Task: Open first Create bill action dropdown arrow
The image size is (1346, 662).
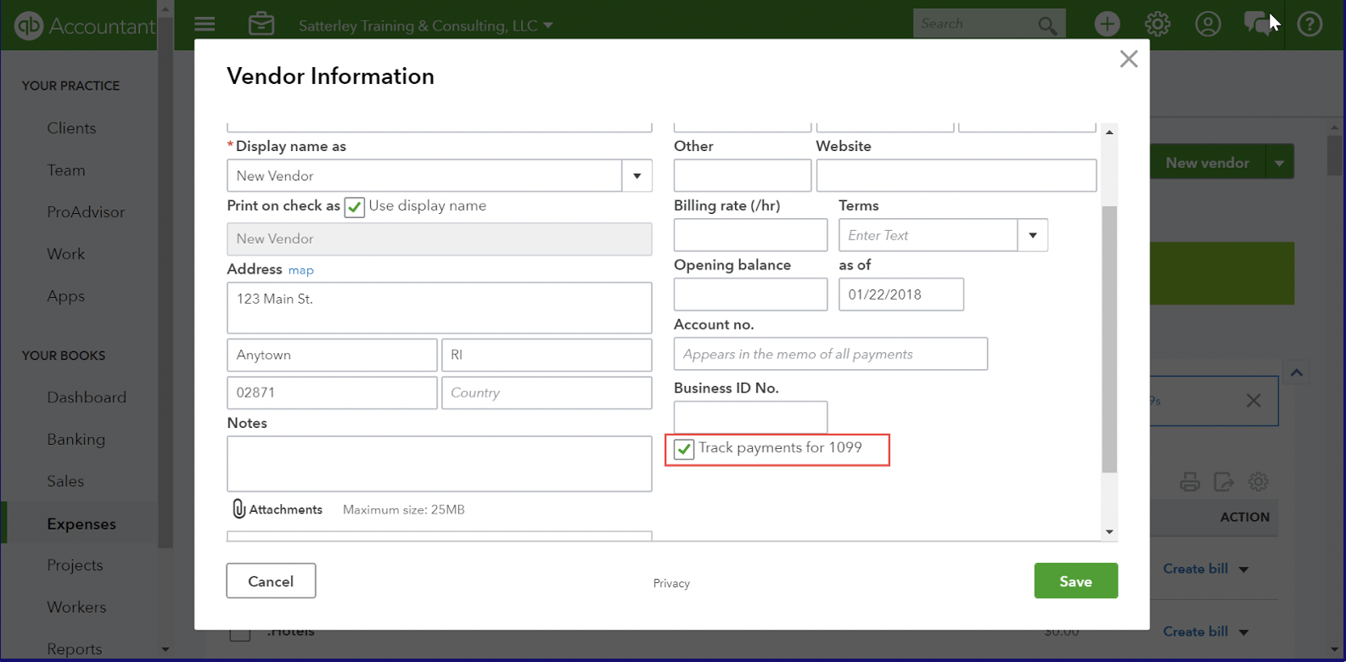Action: coord(1243,569)
